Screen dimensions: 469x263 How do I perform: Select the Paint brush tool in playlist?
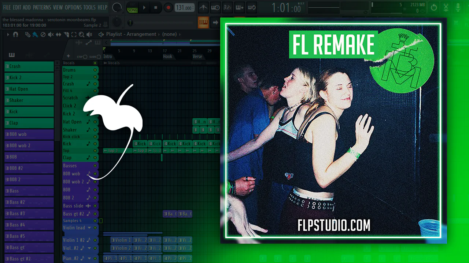(x=35, y=34)
